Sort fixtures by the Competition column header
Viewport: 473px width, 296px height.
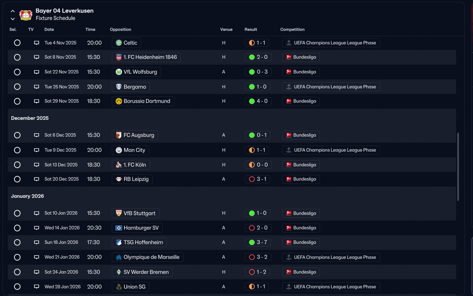tap(292, 29)
